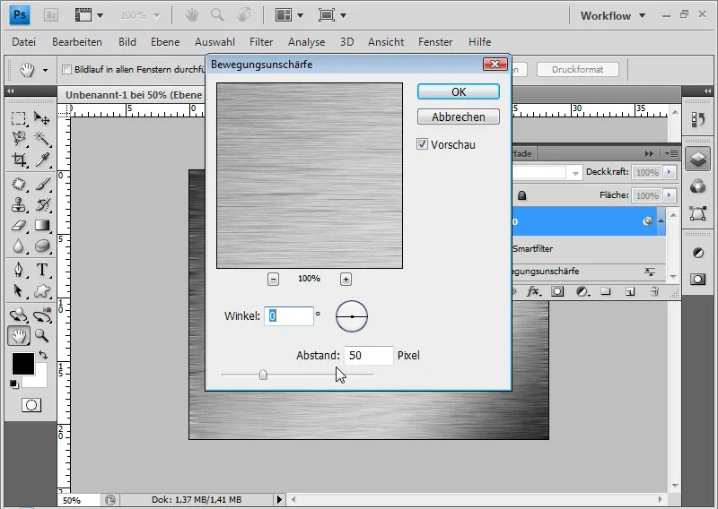This screenshot has height=509, width=718.
Task: Toggle Bildlauf in allen Fenstern checkbox
Action: pos(66,70)
